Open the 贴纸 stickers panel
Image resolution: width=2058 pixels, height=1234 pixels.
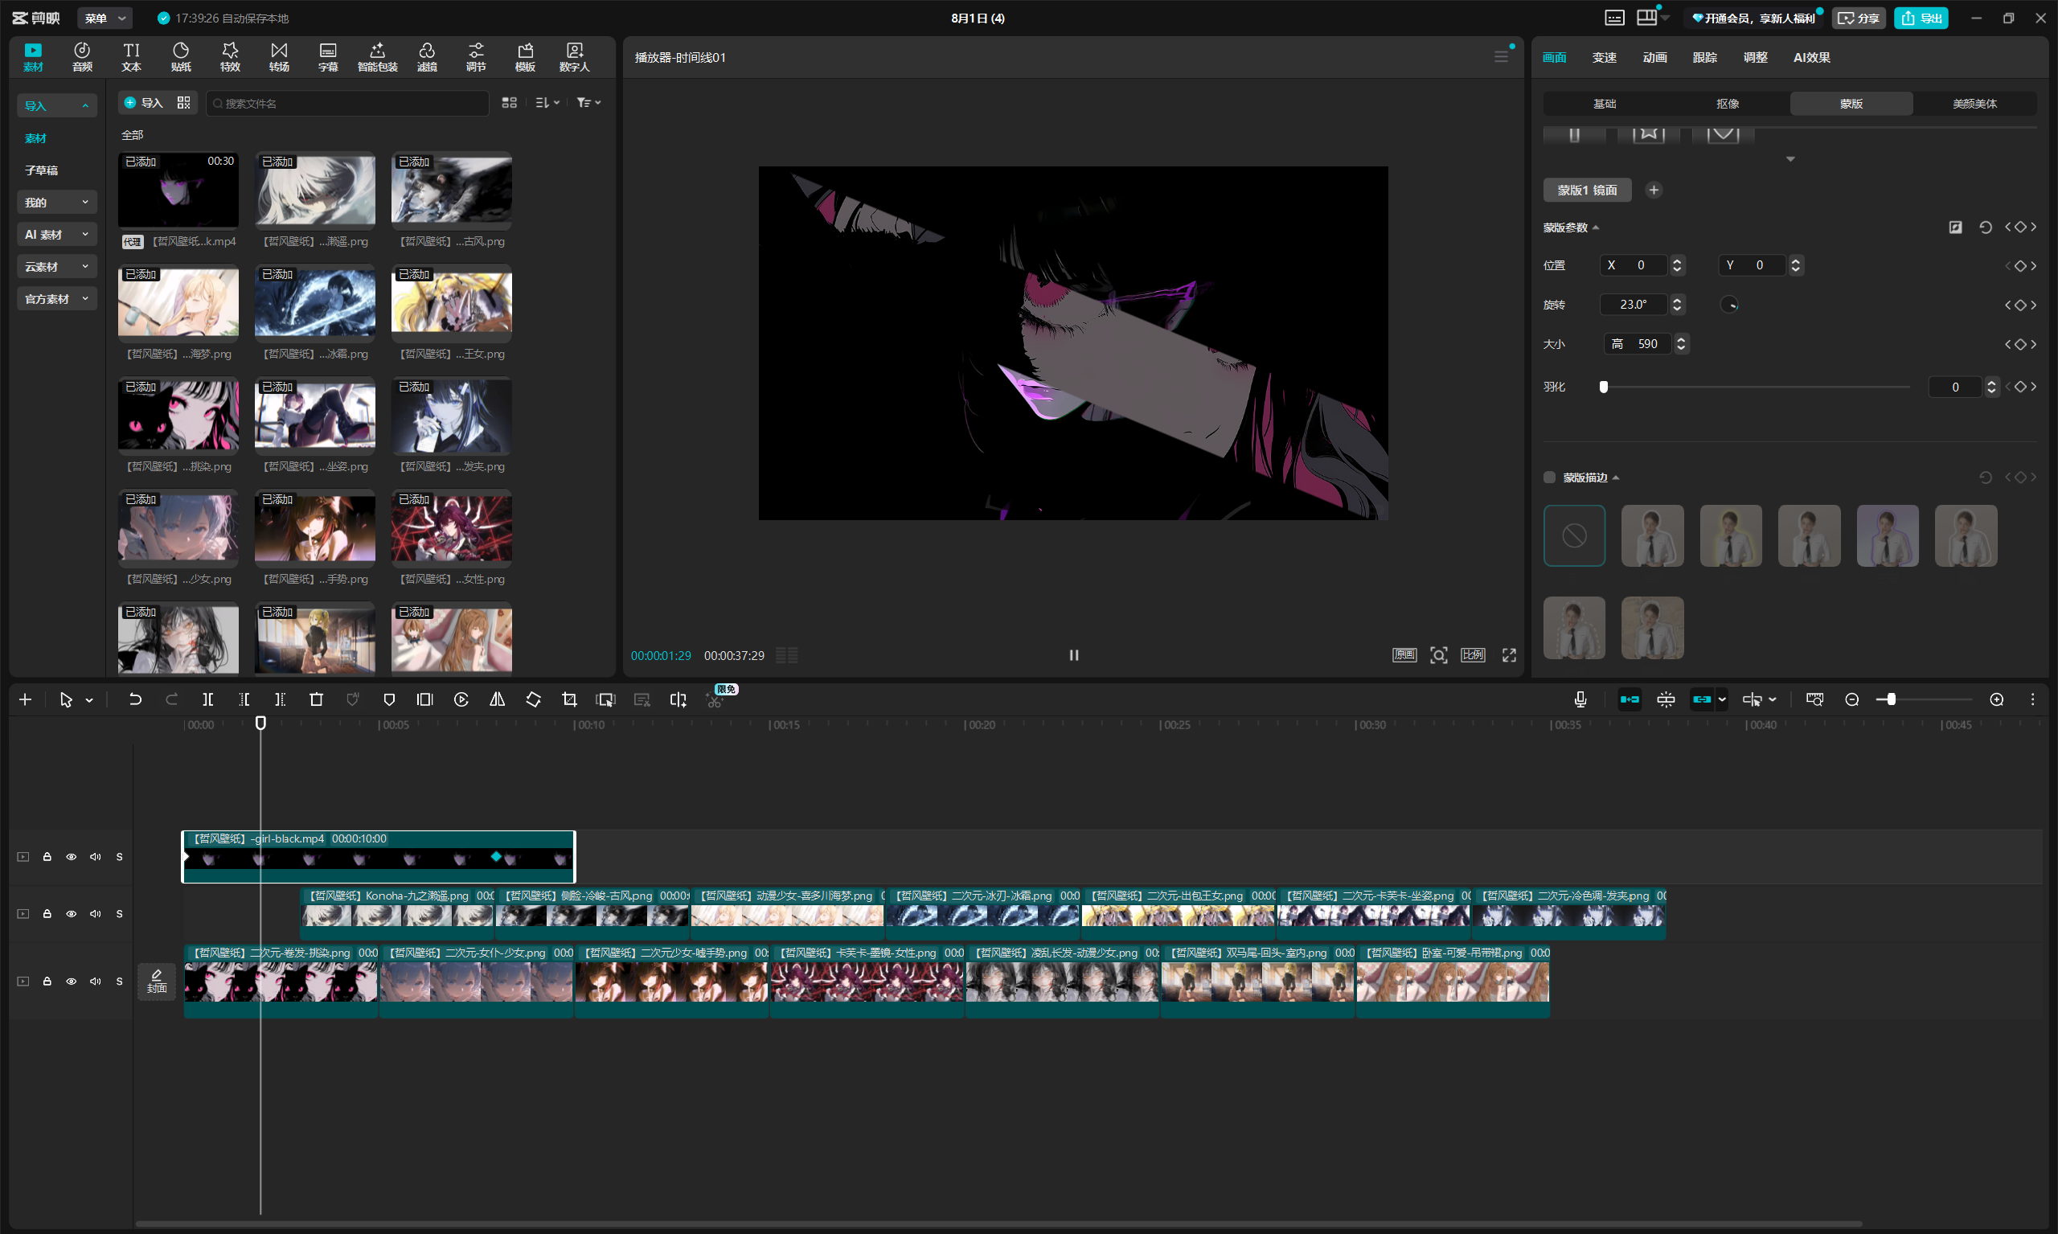pyautogui.click(x=180, y=56)
